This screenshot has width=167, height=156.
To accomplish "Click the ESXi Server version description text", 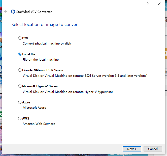I will (85, 76).
